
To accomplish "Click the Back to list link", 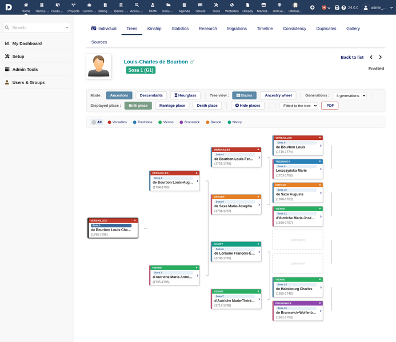I will click(352, 57).
